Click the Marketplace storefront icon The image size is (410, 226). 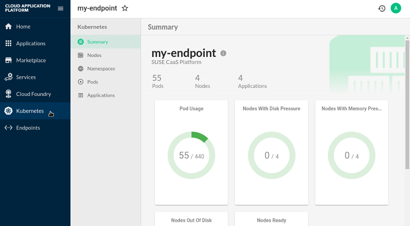coord(8,60)
